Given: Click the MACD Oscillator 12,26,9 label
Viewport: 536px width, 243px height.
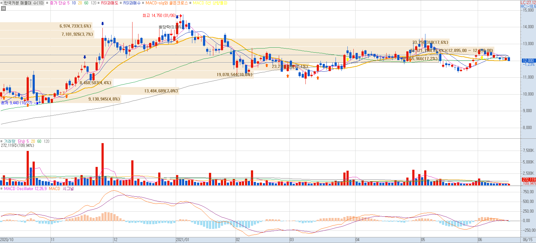Looking at the screenshot, I should click(x=25, y=189).
